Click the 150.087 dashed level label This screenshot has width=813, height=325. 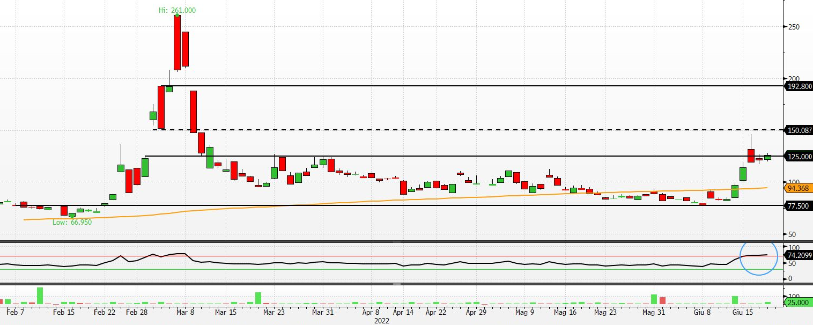click(x=799, y=130)
